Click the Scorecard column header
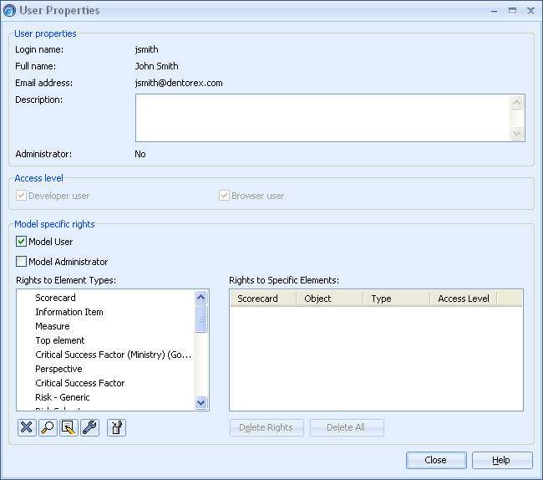The height and width of the screenshot is (480, 543). 263,299
